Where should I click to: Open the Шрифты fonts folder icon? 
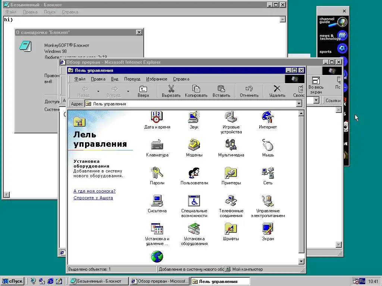click(x=231, y=232)
